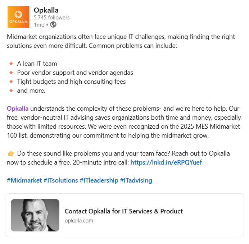249x244 pixels.
Task: Open the purple Opkalla mention link
Action: tap(18, 109)
